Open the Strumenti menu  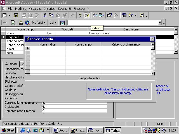coord(64,9)
